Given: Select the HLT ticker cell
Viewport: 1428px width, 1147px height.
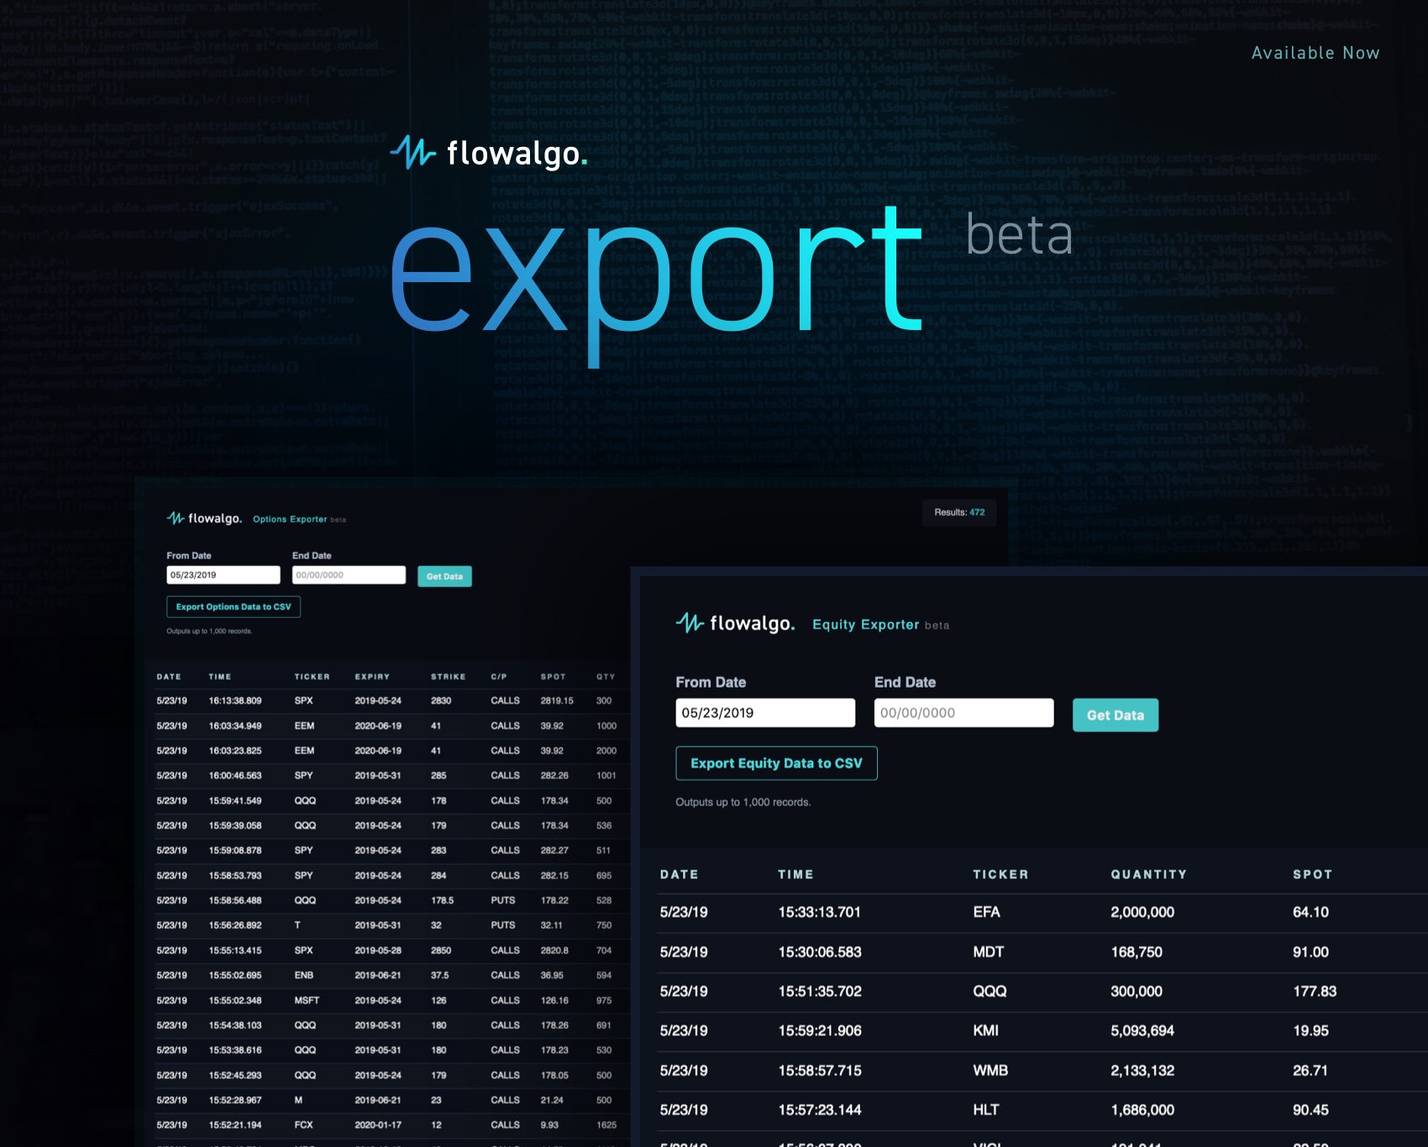Looking at the screenshot, I should (x=985, y=1110).
